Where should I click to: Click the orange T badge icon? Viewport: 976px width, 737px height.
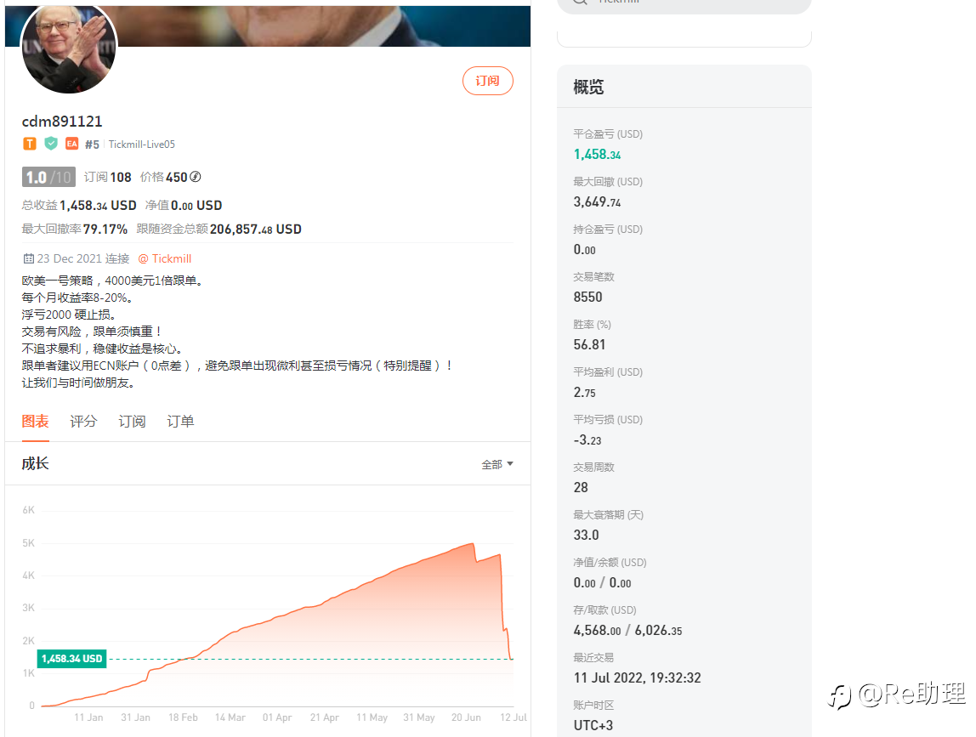click(29, 144)
